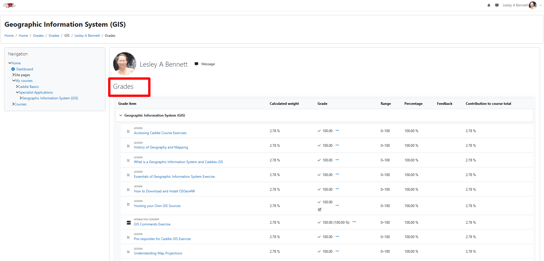Click the Dashboard icon in Navigation
Screen dimensions: 544x261
click(13, 69)
